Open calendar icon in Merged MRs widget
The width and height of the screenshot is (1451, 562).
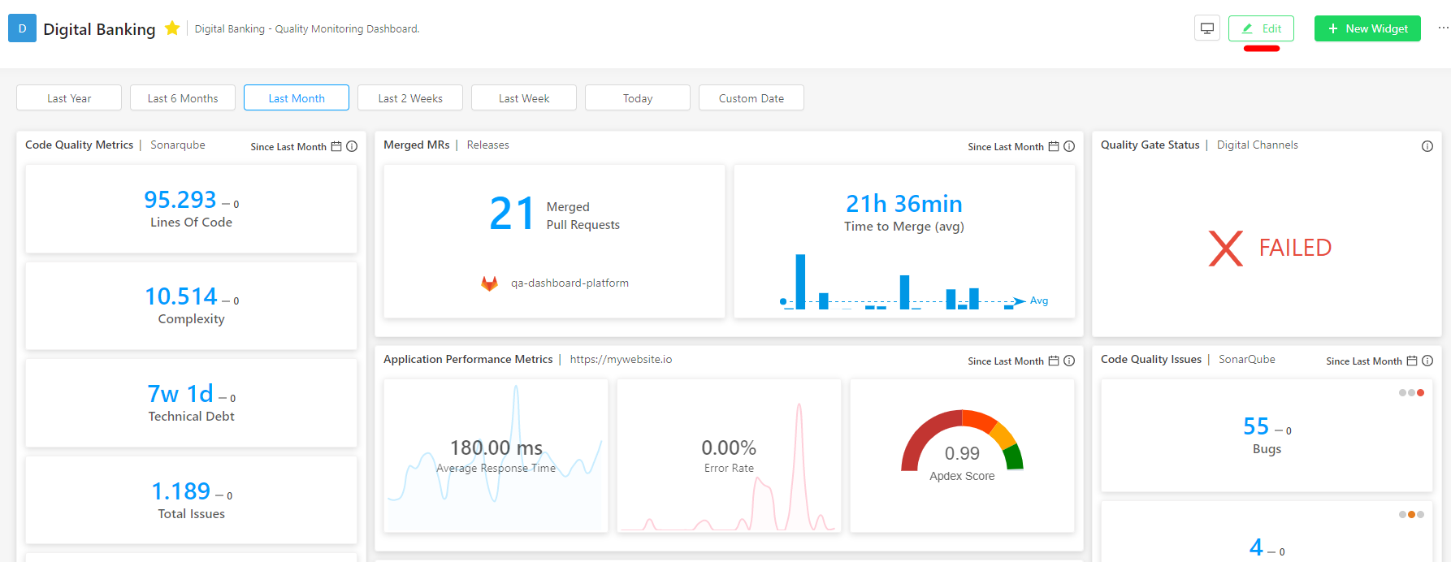[x=1054, y=146]
